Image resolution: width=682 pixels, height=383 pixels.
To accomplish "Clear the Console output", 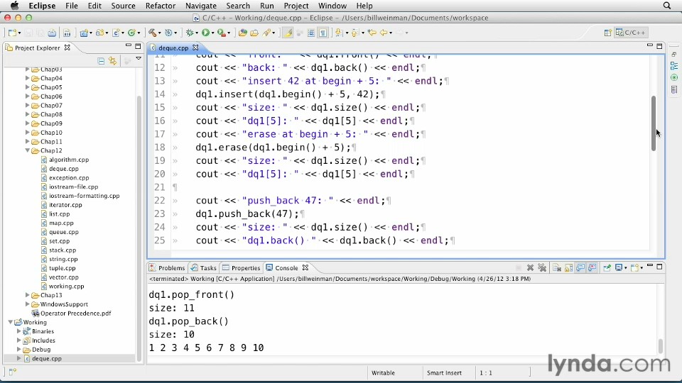I will 557,268.
